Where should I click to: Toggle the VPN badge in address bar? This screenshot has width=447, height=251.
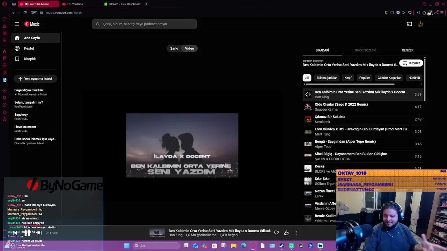tap(34, 13)
